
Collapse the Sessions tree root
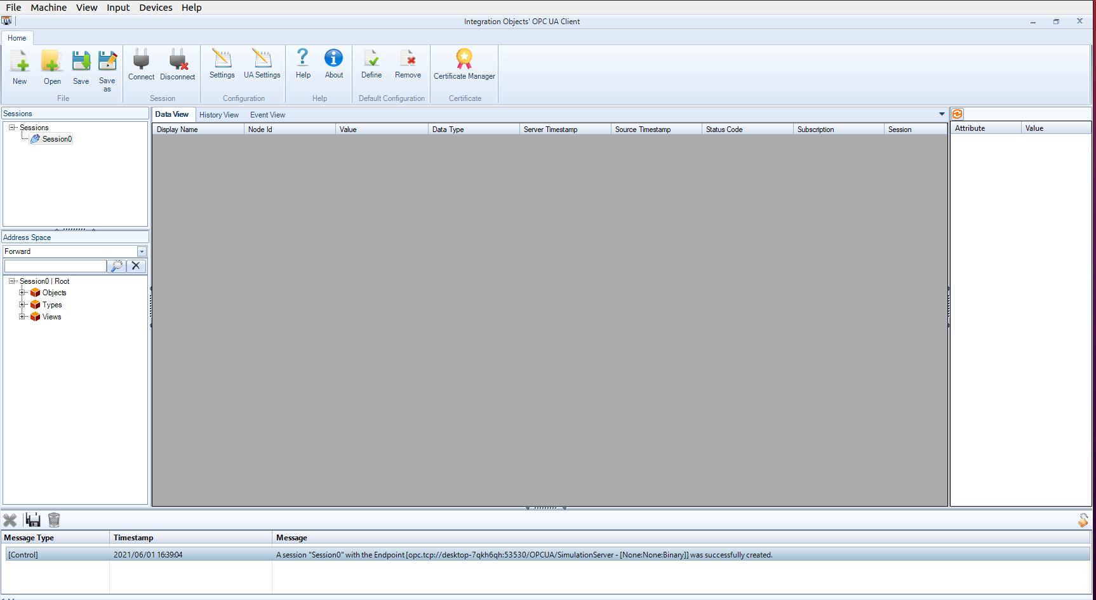(11, 128)
